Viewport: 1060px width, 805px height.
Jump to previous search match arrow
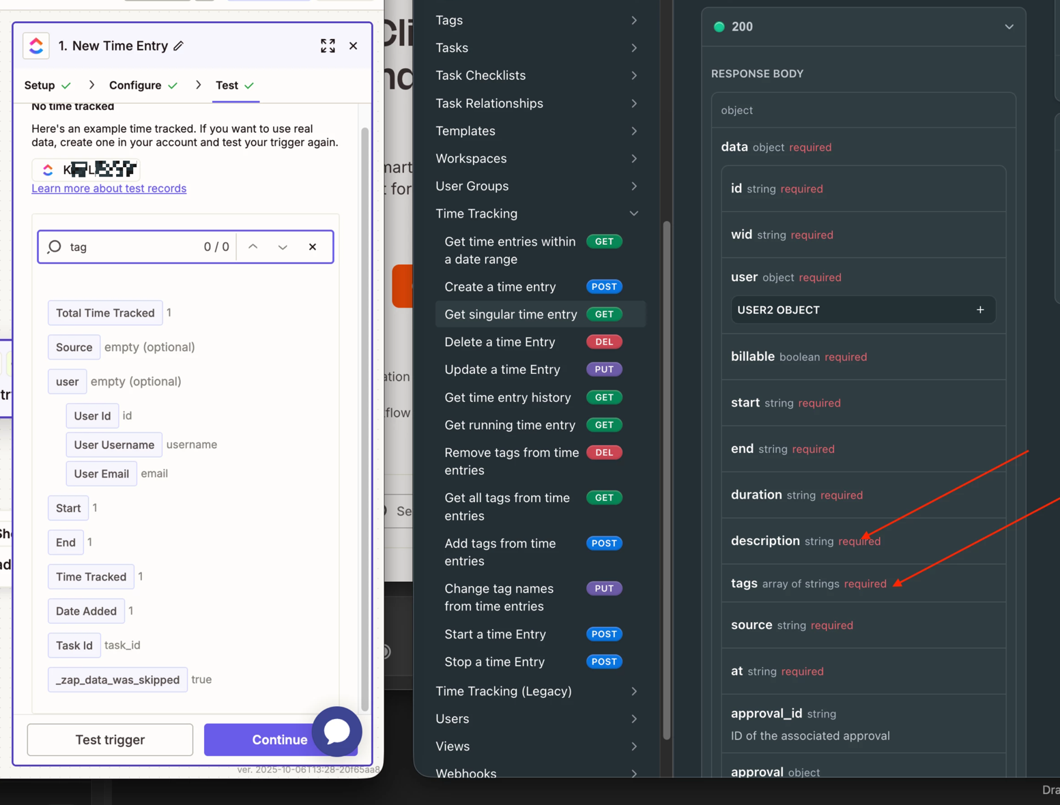253,247
